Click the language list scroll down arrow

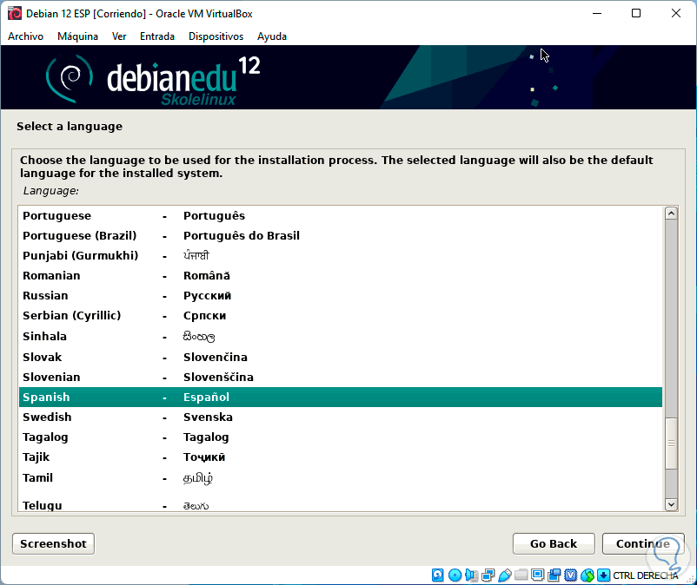[671, 504]
